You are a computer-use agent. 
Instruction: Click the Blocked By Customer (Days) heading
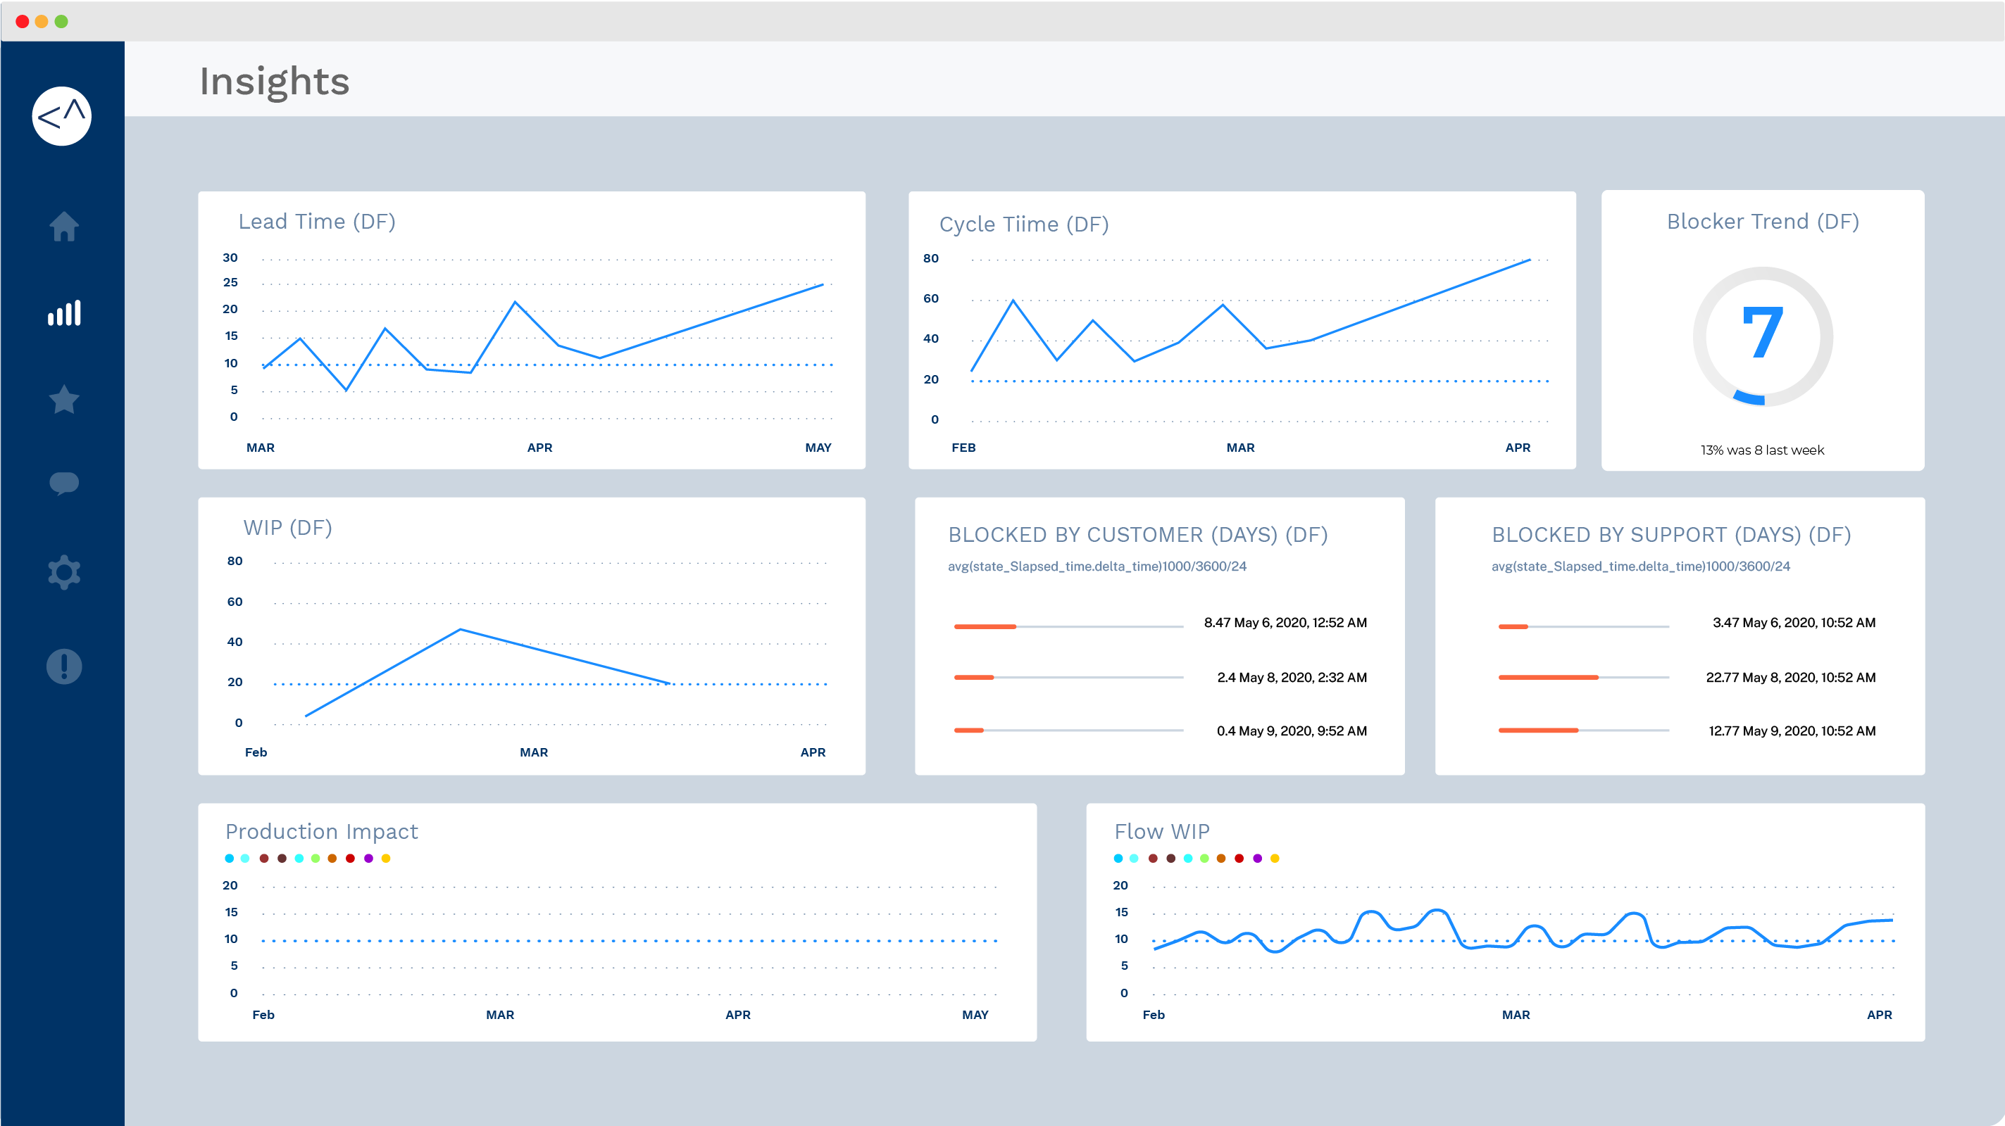[1137, 535]
